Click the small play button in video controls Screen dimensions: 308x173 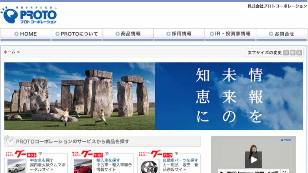[x=221, y=171]
